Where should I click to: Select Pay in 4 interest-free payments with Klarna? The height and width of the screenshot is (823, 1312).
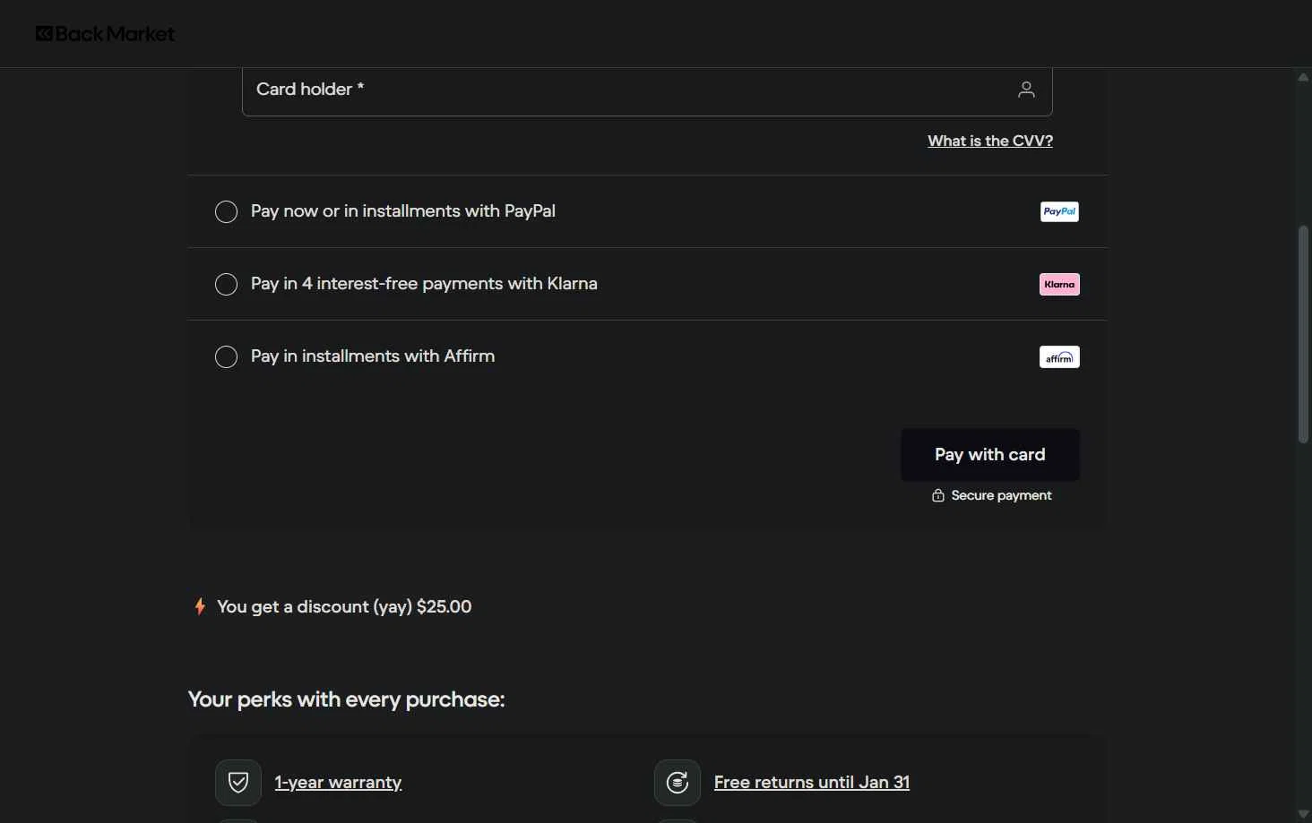click(227, 284)
